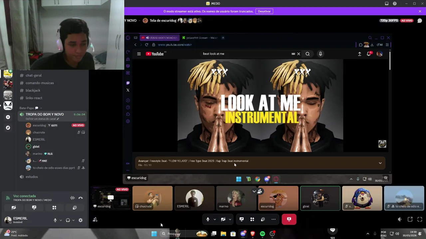This screenshot has height=239, width=426.
Task: Open YouTube hamburger menu in stream
Action: click(x=139, y=54)
